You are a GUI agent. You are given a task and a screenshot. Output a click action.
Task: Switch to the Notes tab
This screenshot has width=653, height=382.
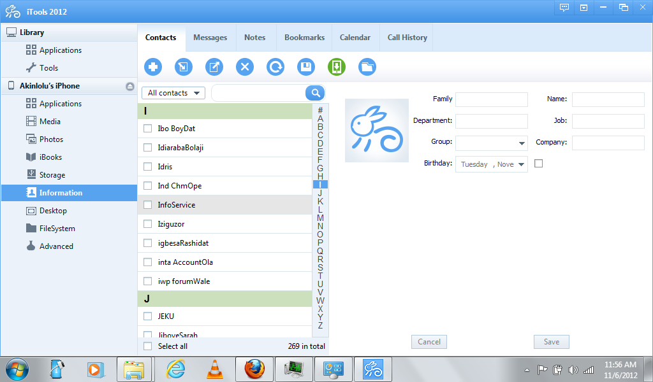tap(255, 38)
